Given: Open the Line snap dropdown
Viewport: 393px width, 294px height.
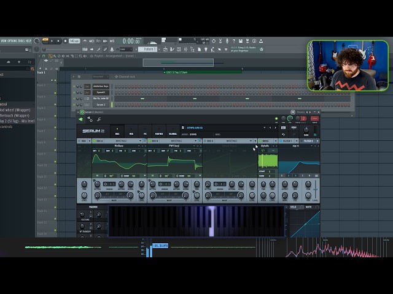Looking at the screenshot, I should (126, 49).
